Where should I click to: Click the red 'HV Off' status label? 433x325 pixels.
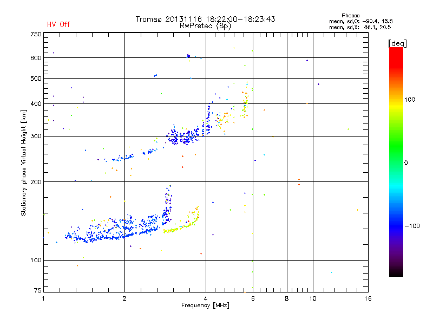tap(58, 24)
